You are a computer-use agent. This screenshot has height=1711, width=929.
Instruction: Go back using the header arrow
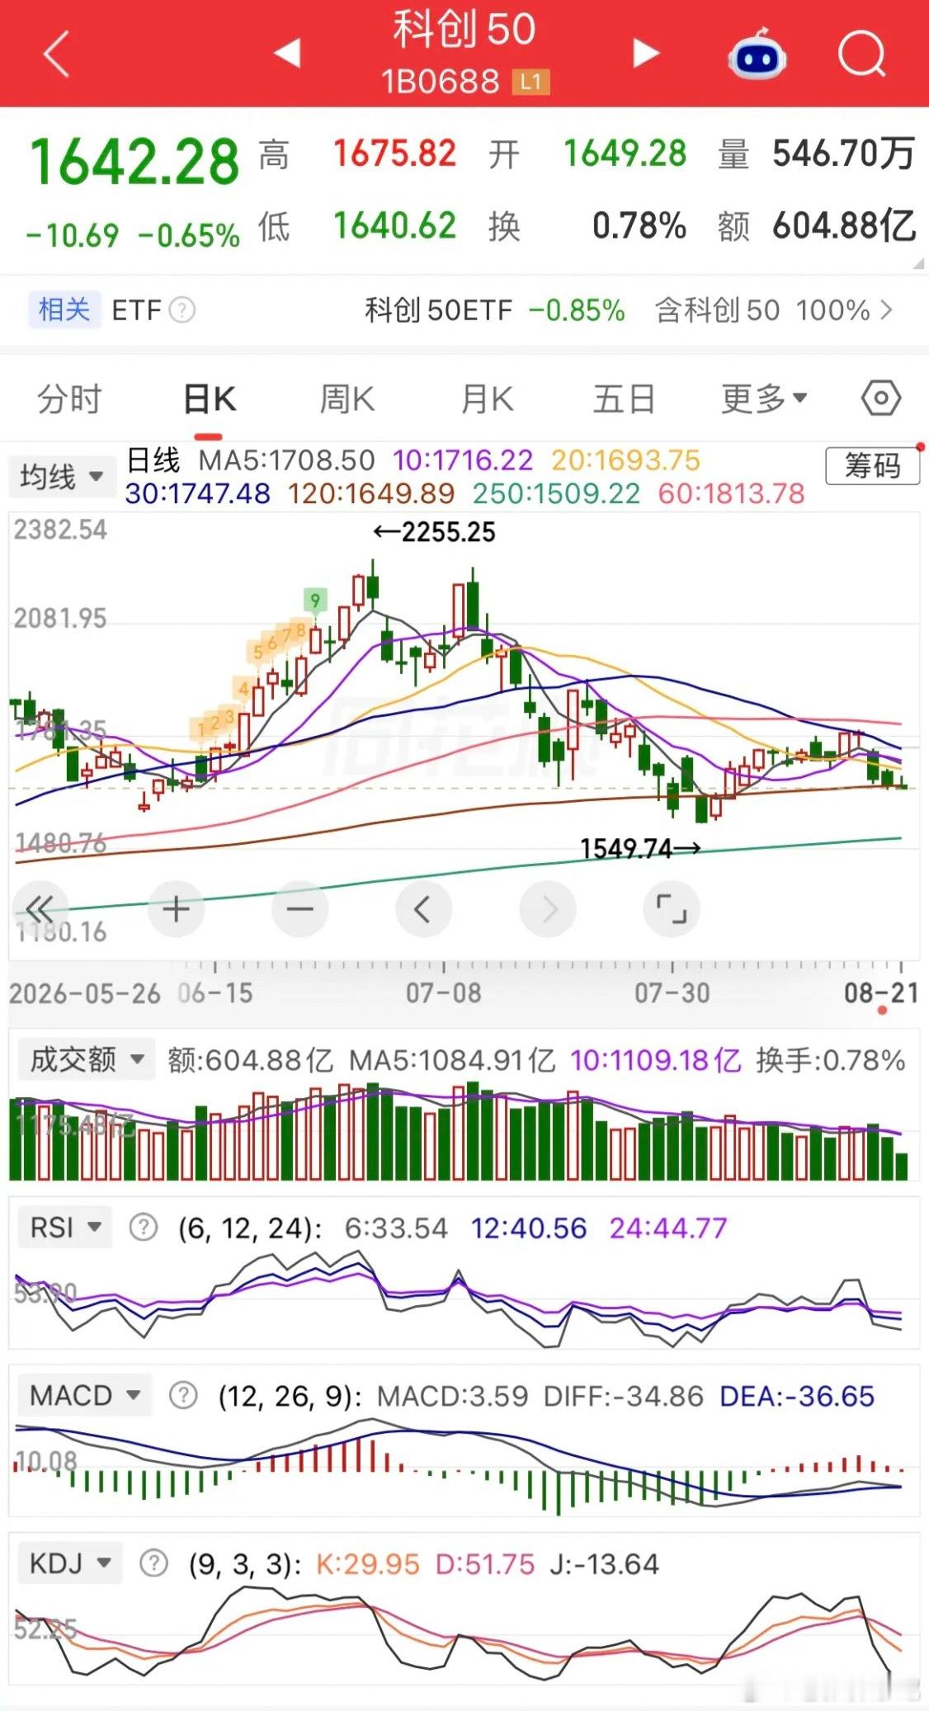pos(57,54)
